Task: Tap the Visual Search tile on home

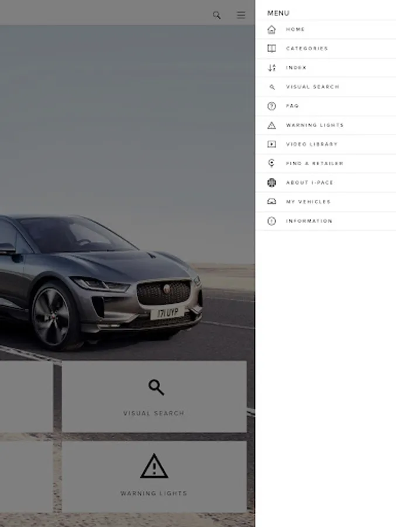Action: click(154, 396)
